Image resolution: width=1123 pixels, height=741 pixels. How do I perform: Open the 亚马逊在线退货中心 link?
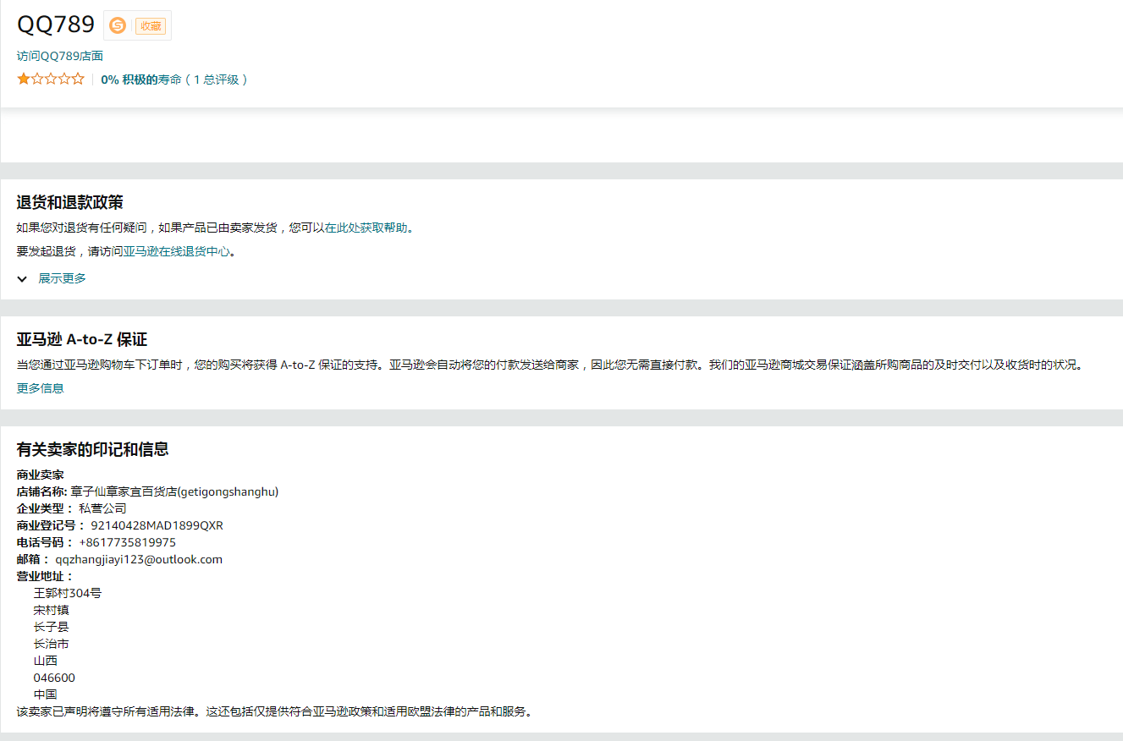click(177, 251)
